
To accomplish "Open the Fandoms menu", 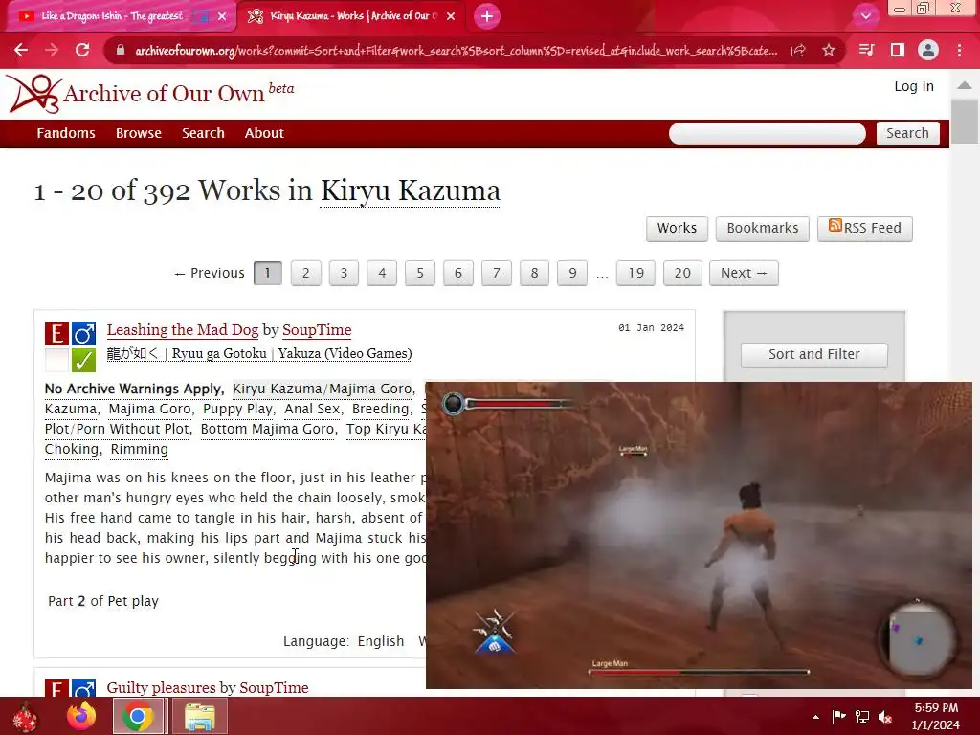I will [x=66, y=133].
